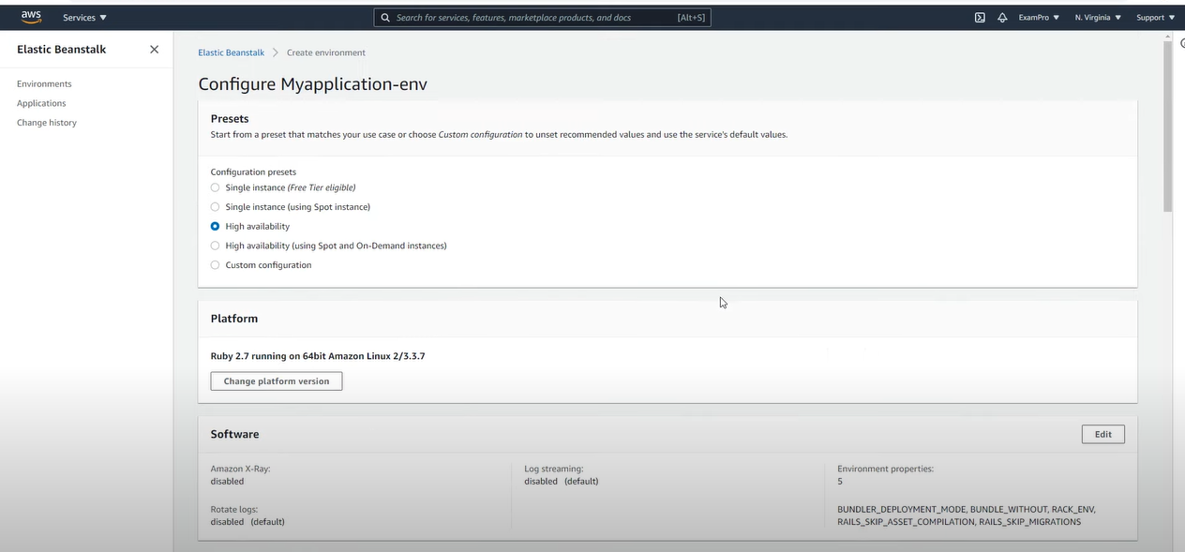Open the N. Virginia region selector

pos(1098,17)
